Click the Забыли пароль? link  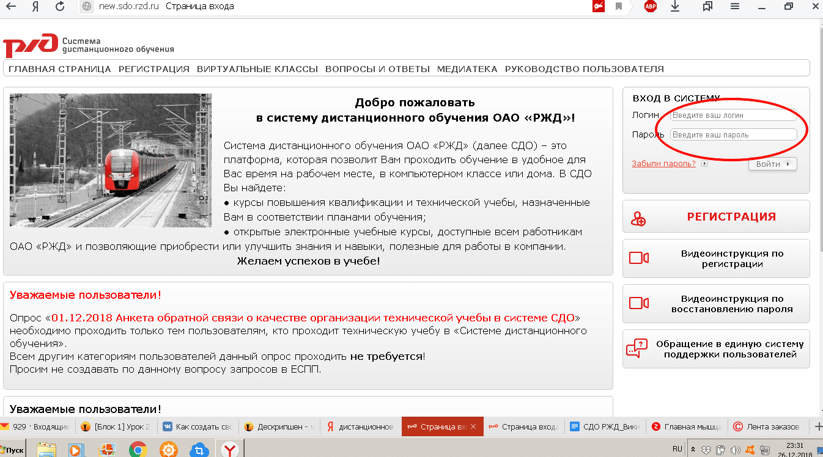(663, 164)
